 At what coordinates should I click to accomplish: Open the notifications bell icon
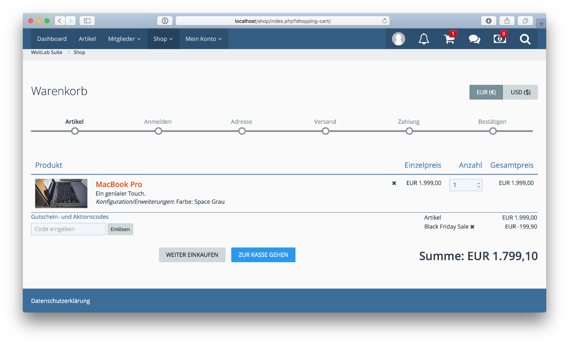click(423, 39)
